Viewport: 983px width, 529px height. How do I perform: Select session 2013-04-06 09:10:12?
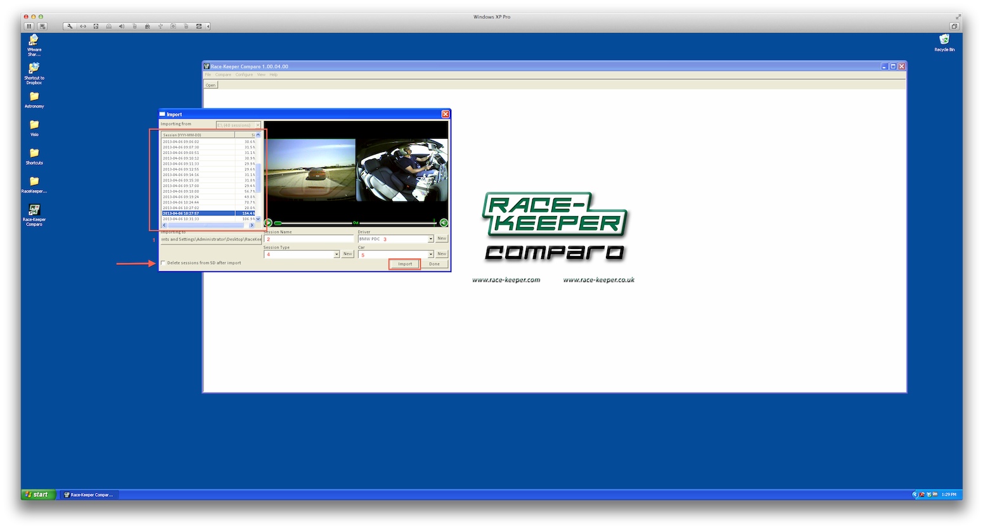pyautogui.click(x=208, y=158)
